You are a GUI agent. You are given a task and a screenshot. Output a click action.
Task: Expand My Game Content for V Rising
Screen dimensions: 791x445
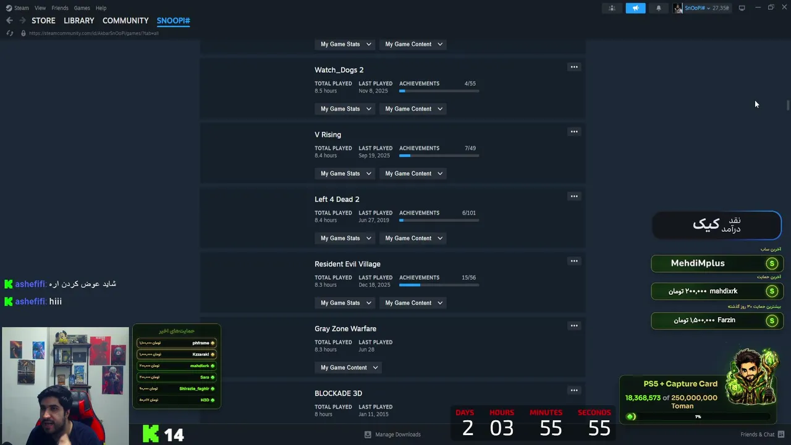[x=413, y=174]
